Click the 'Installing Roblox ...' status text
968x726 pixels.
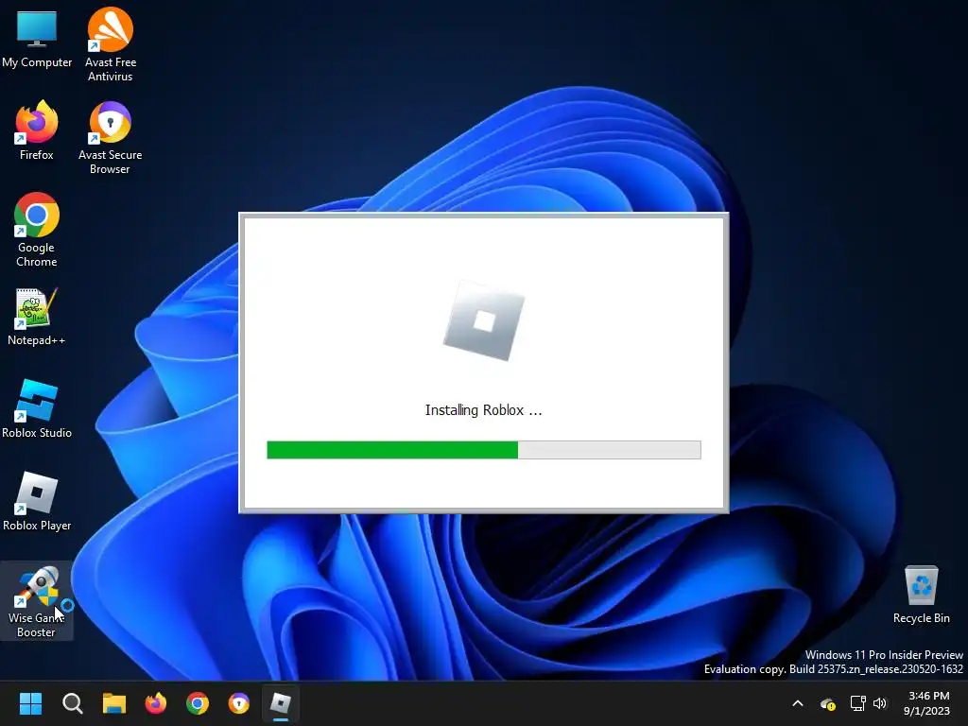483,410
